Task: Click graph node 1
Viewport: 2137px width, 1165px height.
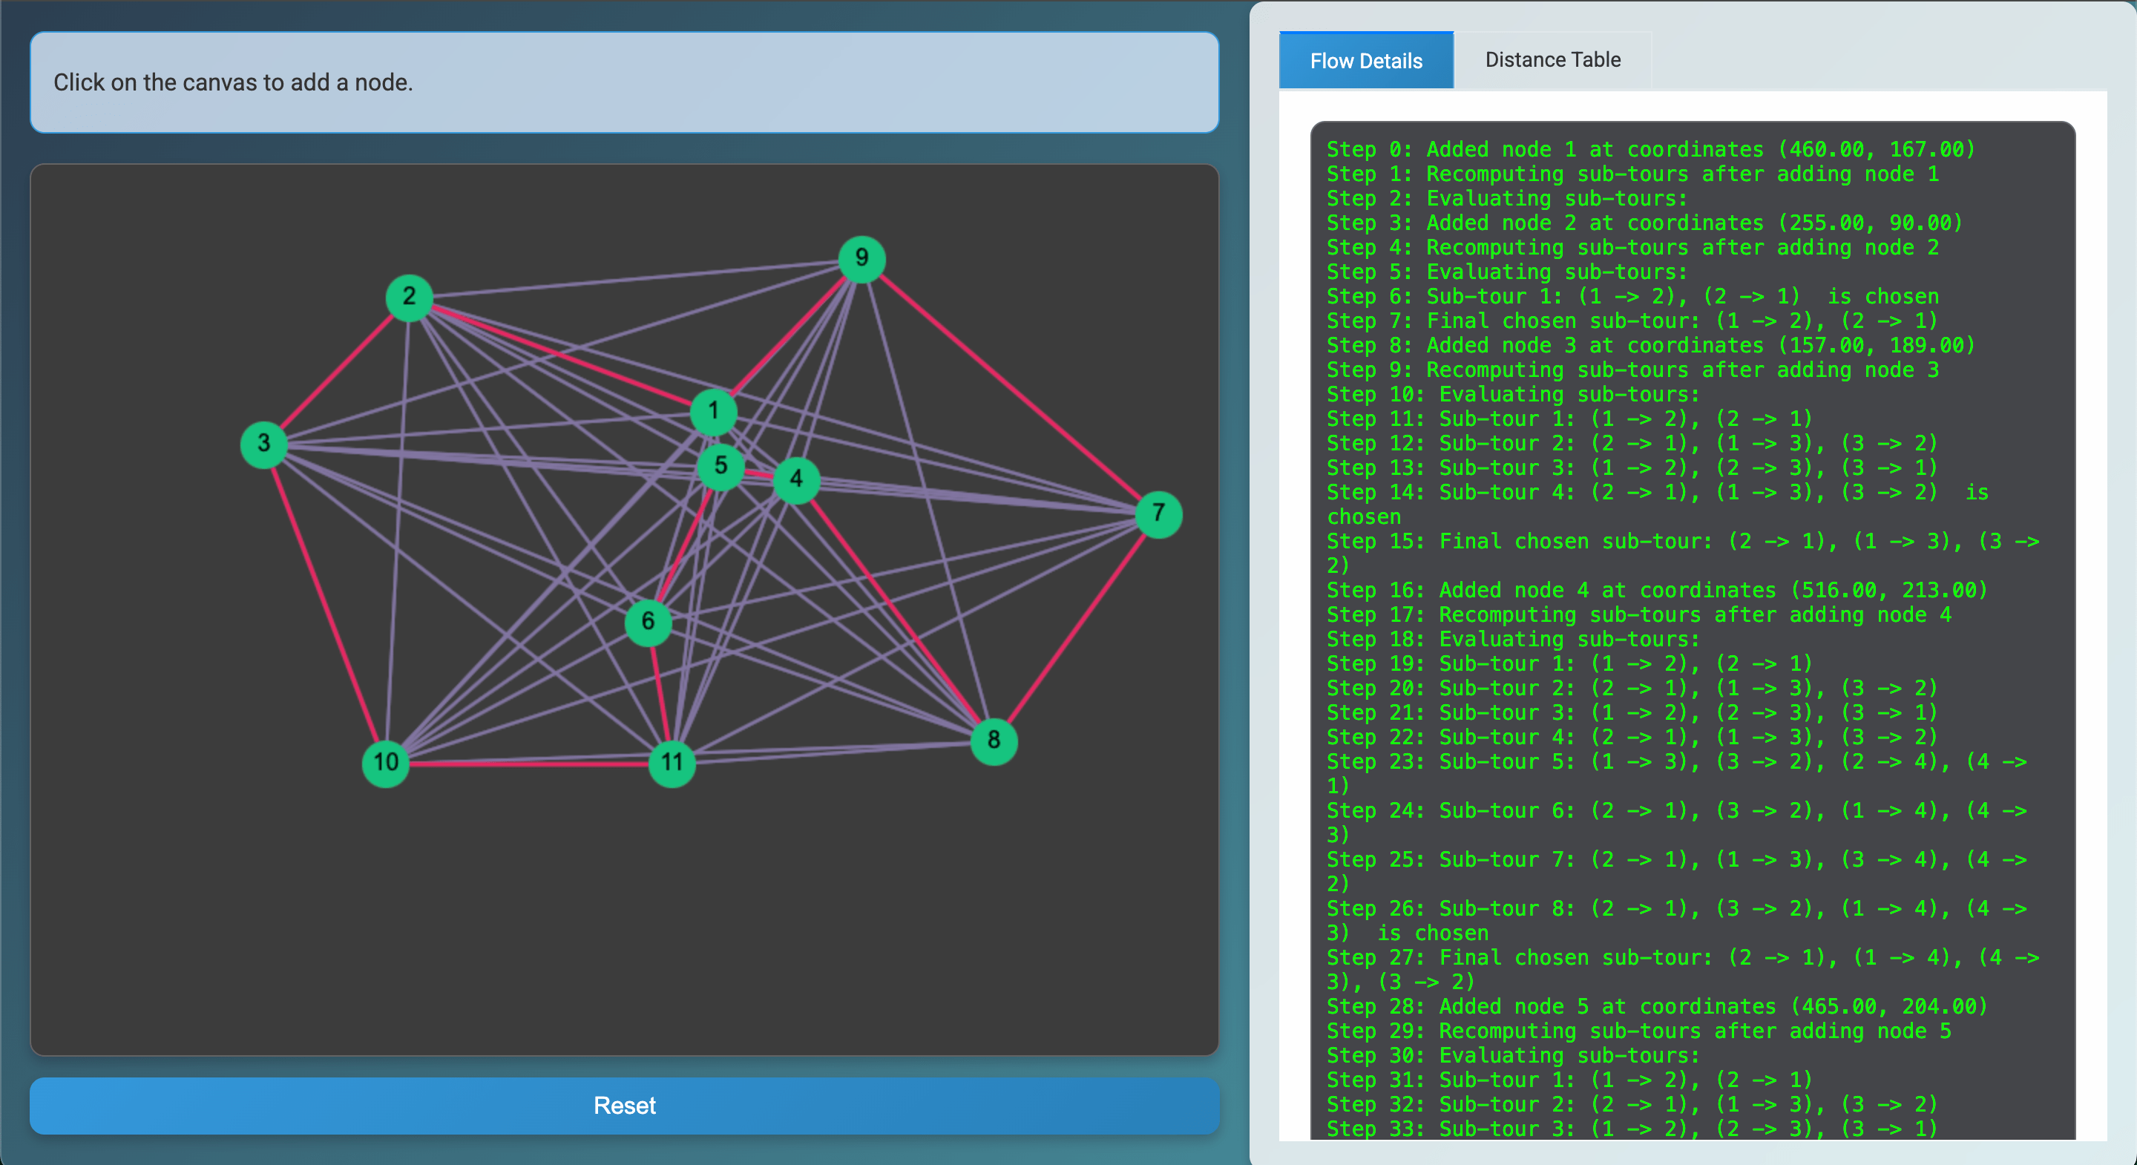Action: 712,412
